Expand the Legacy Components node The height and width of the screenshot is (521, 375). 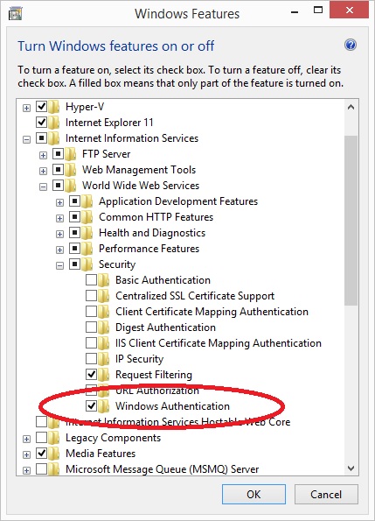pyautogui.click(x=26, y=440)
